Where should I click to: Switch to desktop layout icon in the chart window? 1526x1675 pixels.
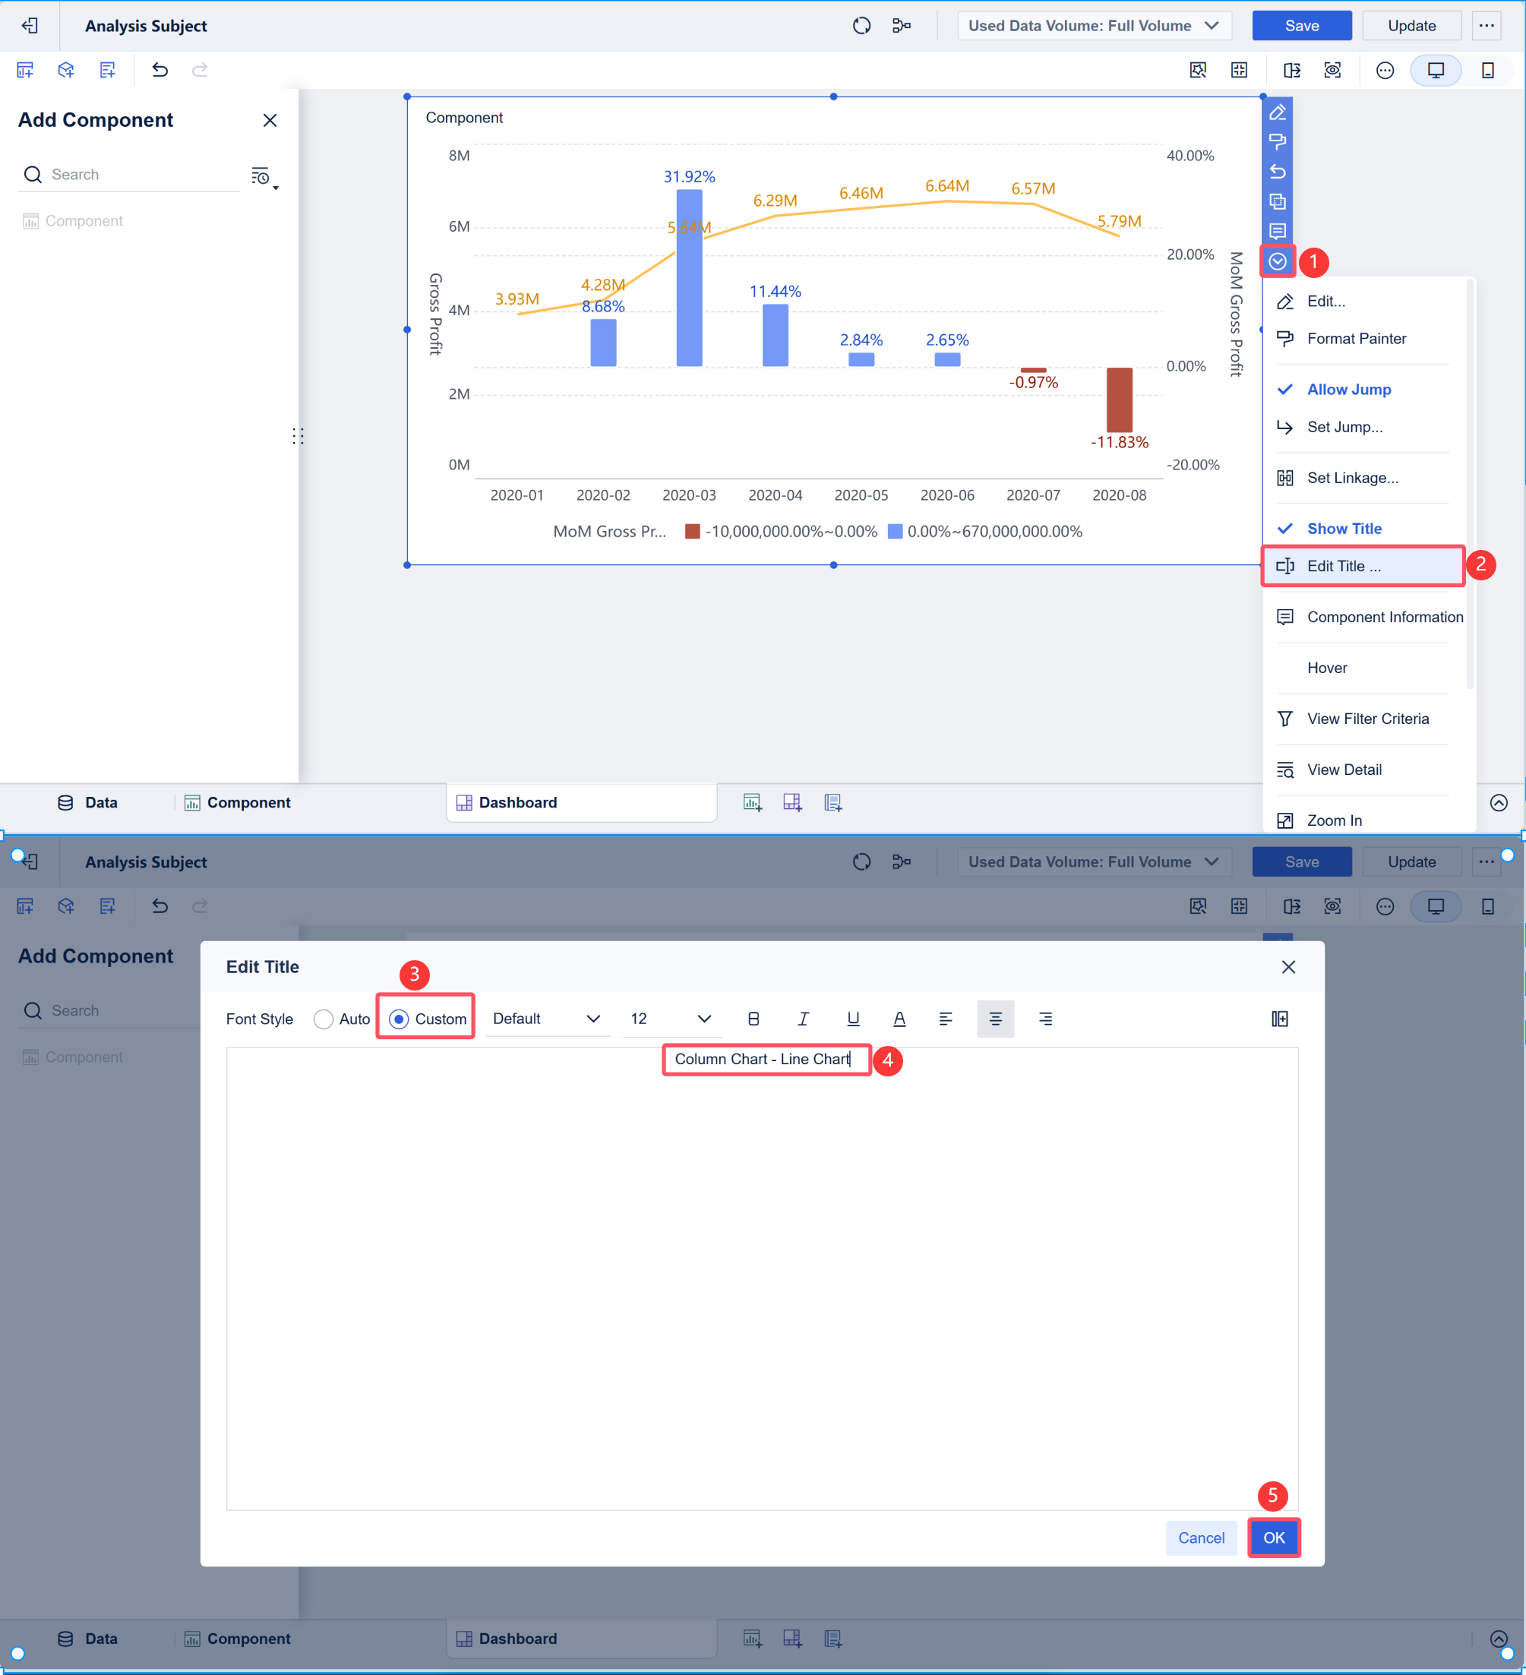[x=1436, y=70]
